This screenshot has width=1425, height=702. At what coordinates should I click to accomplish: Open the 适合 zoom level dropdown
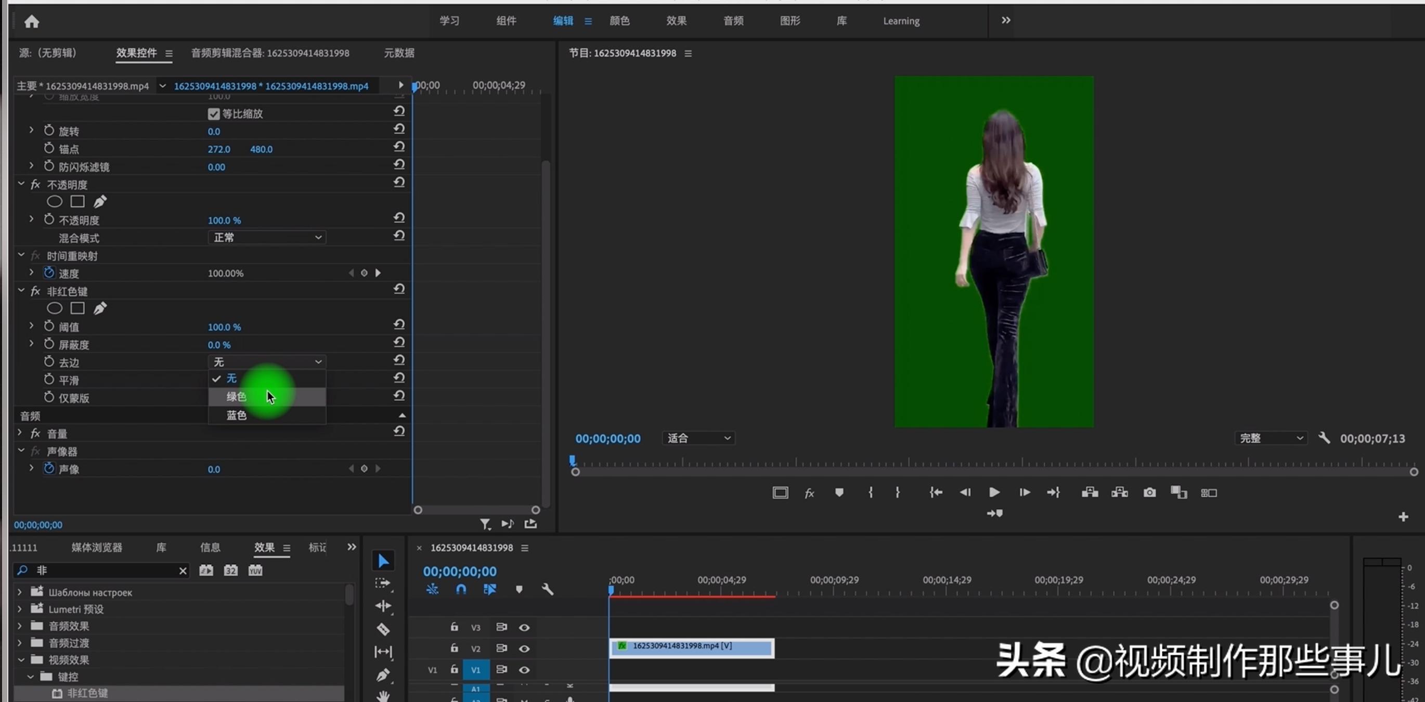pos(698,438)
